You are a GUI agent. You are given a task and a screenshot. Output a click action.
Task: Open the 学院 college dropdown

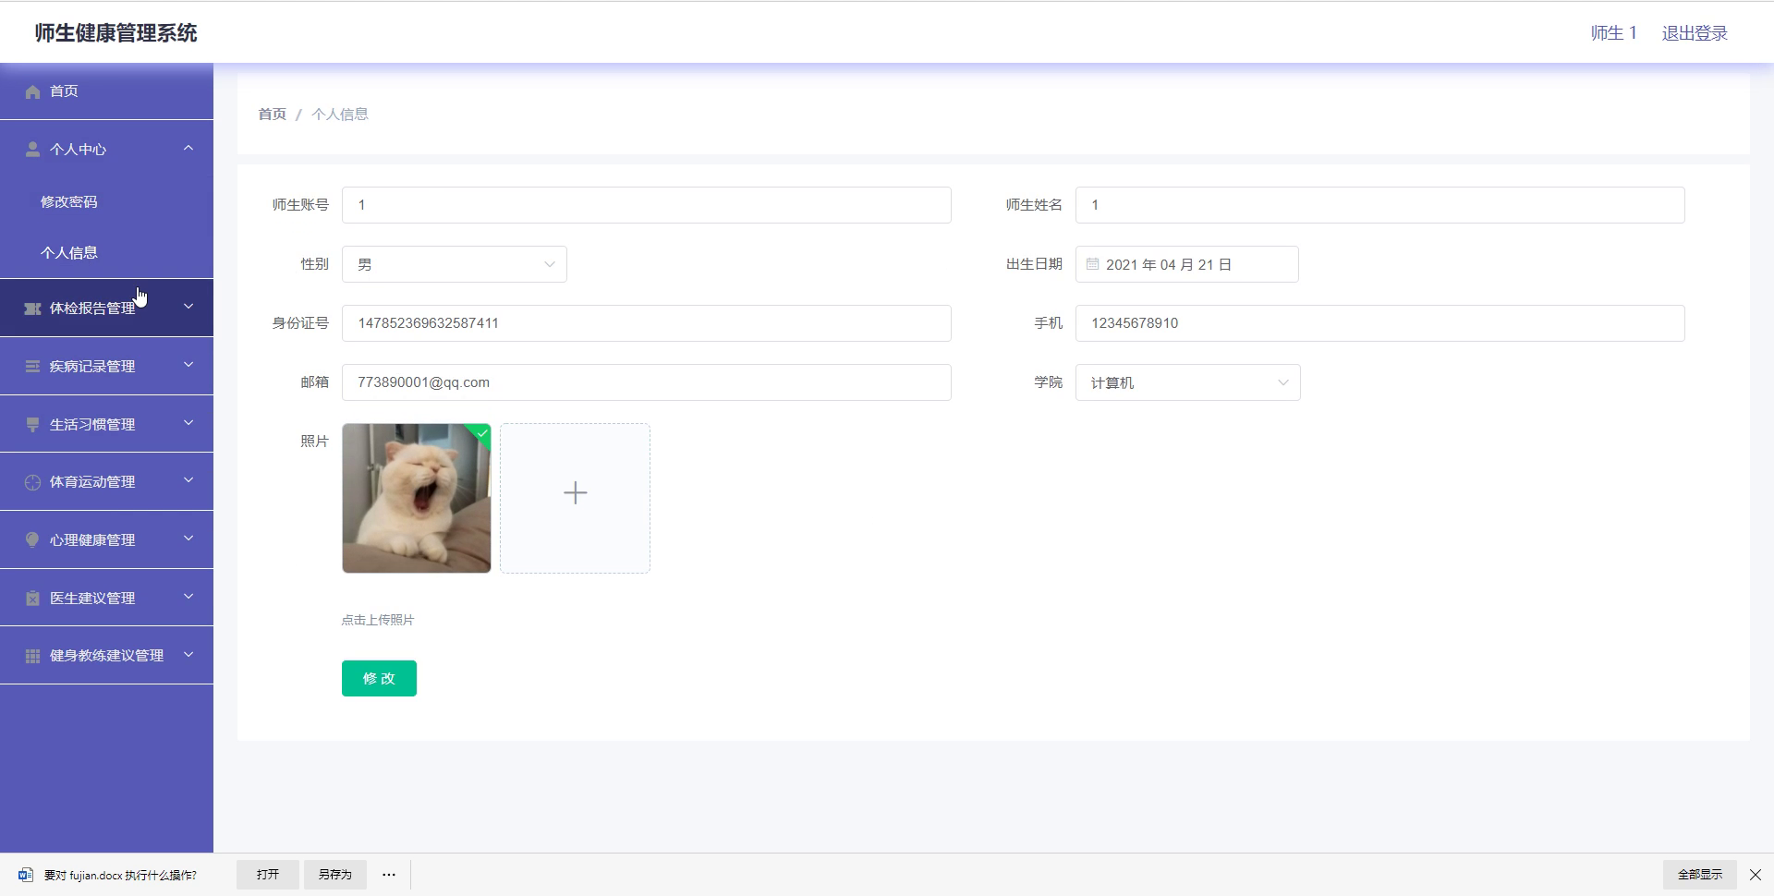(x=1188, y=382)
